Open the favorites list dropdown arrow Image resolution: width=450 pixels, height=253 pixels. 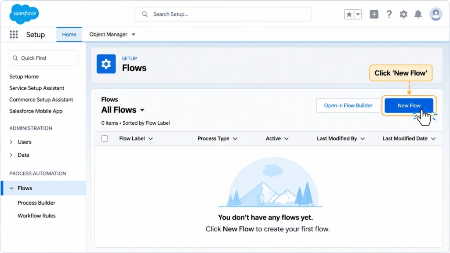coord(358,14)
